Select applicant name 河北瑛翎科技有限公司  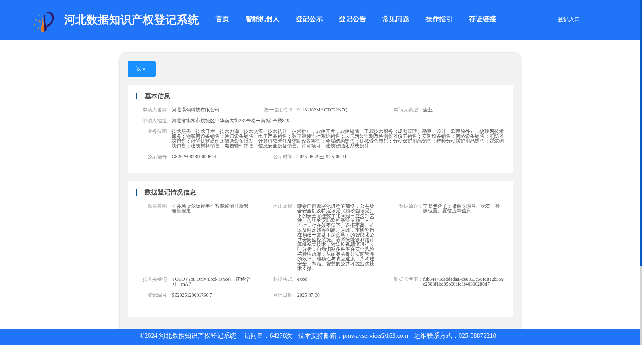point(195,110)
